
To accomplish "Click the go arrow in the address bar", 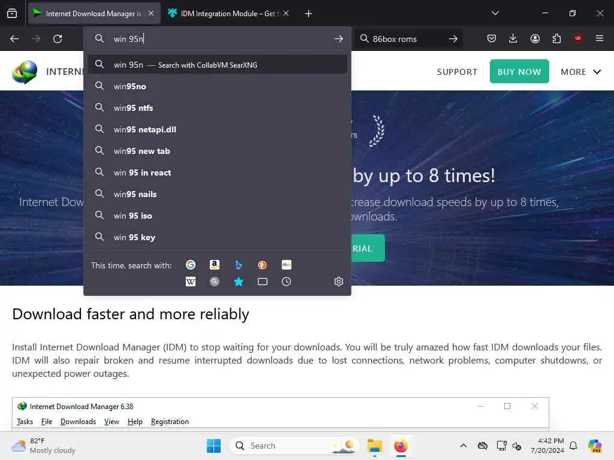I will click(339, 39).
